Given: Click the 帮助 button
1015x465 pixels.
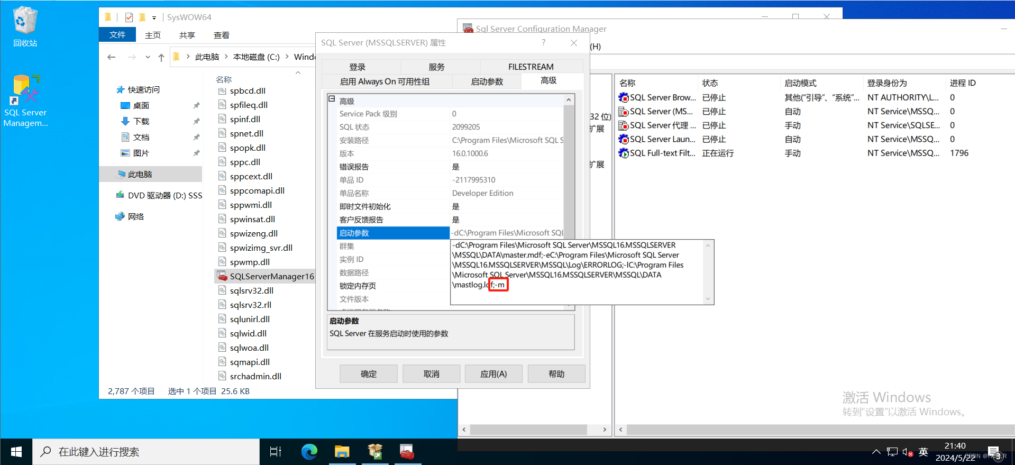Looking at the screenshot, I should (556, 374).
